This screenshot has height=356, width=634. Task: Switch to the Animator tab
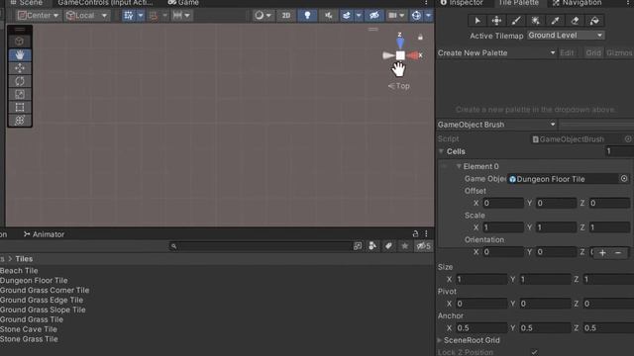[44, 234]
